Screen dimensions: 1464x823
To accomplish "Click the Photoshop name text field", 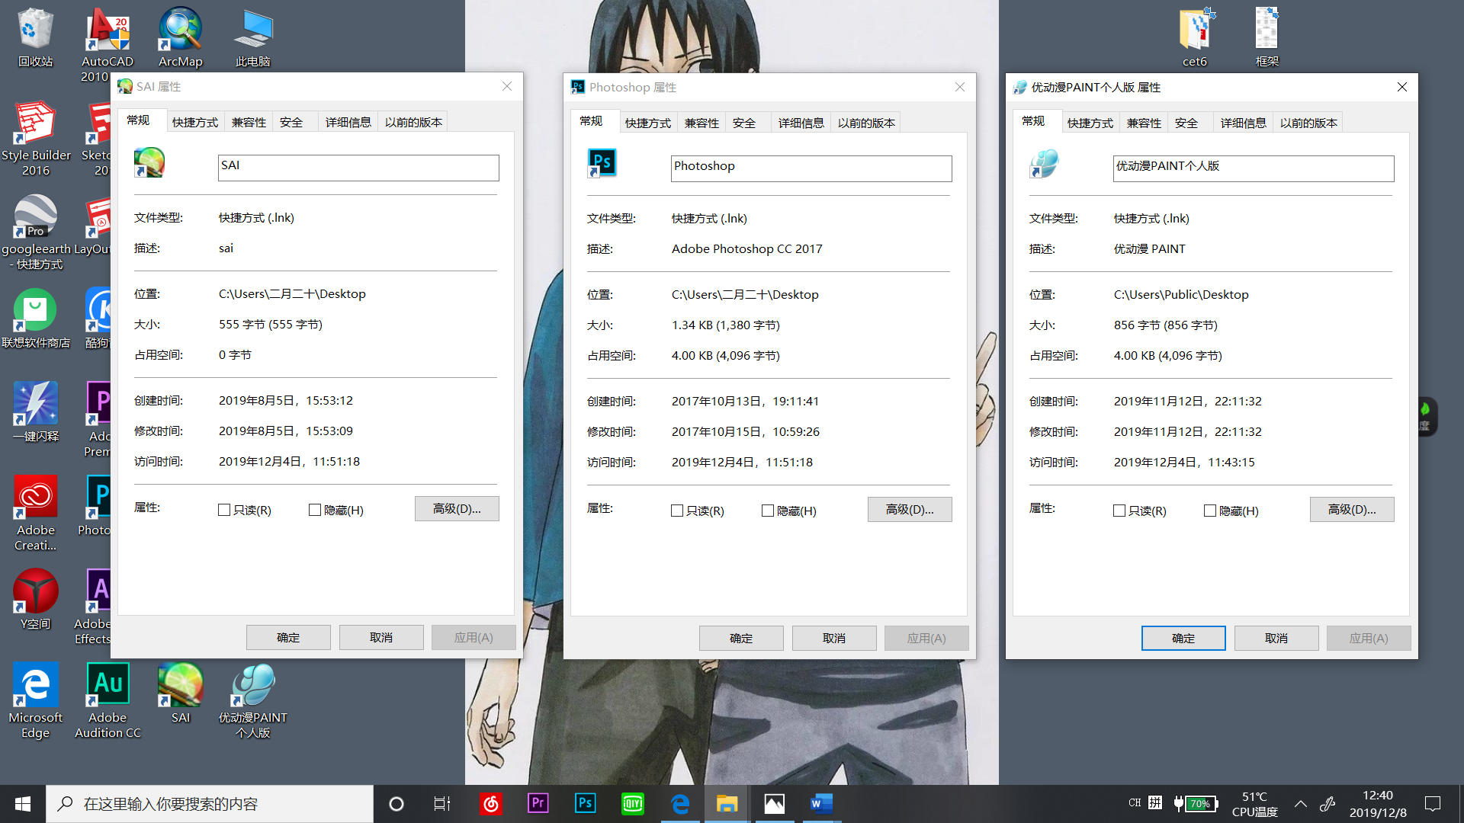I will click(811, 168).
